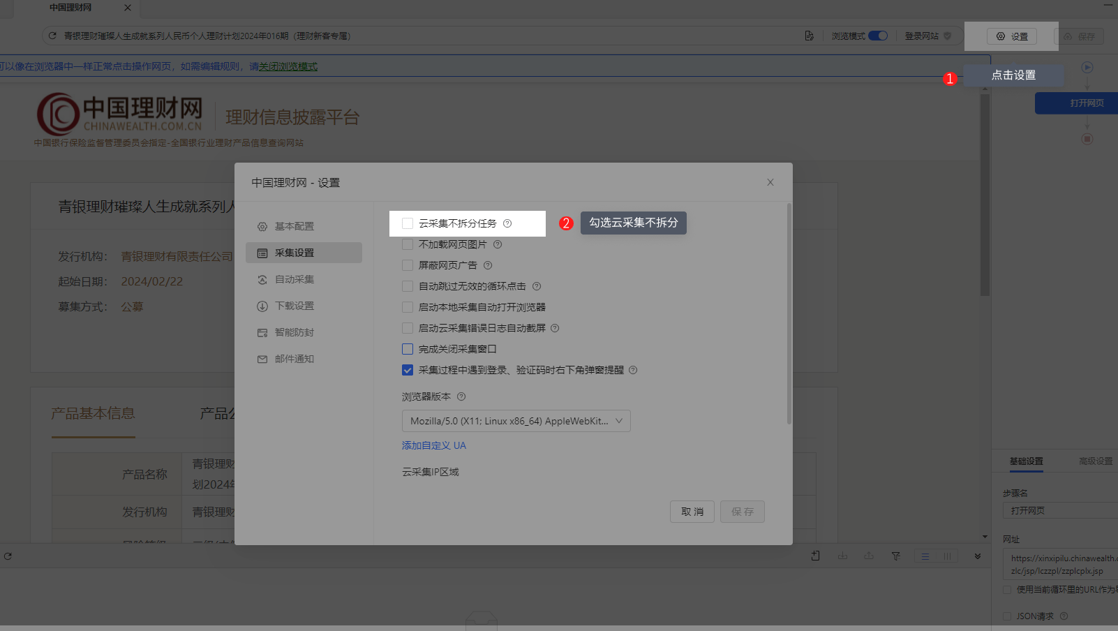Go to 下载设置 in the settings sidebar
The width and height of the screenshot is (1118, 631).
tap(304, 306)
